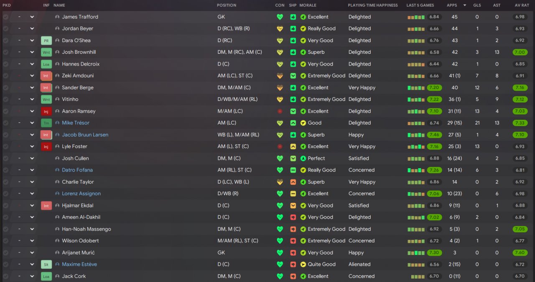535x282 pixels.
Task: Click Maxime Estève's yellow morale icon
Action: tap(303, 264)
